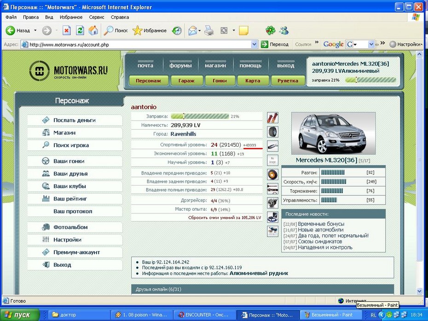Open the Search (Поиск) toolbar button
428x321 pixels.
pyautogui.click(x=116, y=30)
